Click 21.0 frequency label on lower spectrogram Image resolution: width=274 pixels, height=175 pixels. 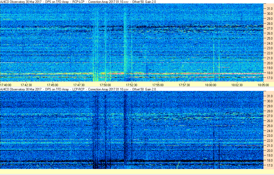[270, 146]
